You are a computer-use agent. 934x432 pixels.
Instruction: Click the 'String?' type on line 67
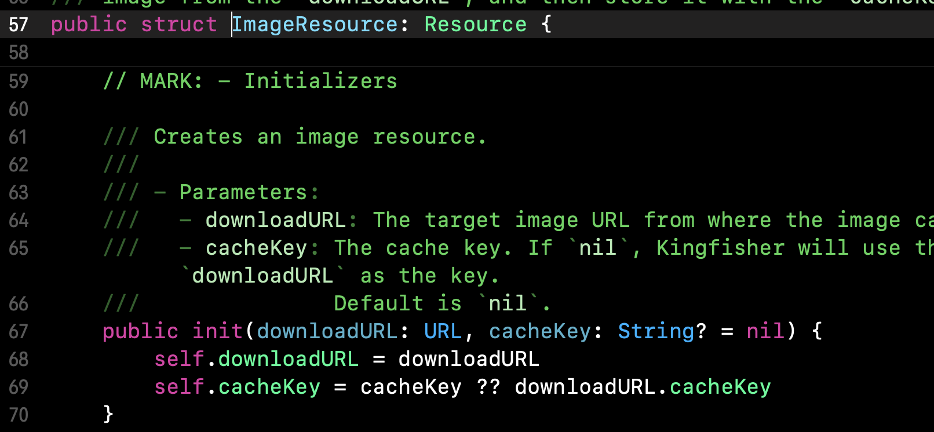pos(662,331)
